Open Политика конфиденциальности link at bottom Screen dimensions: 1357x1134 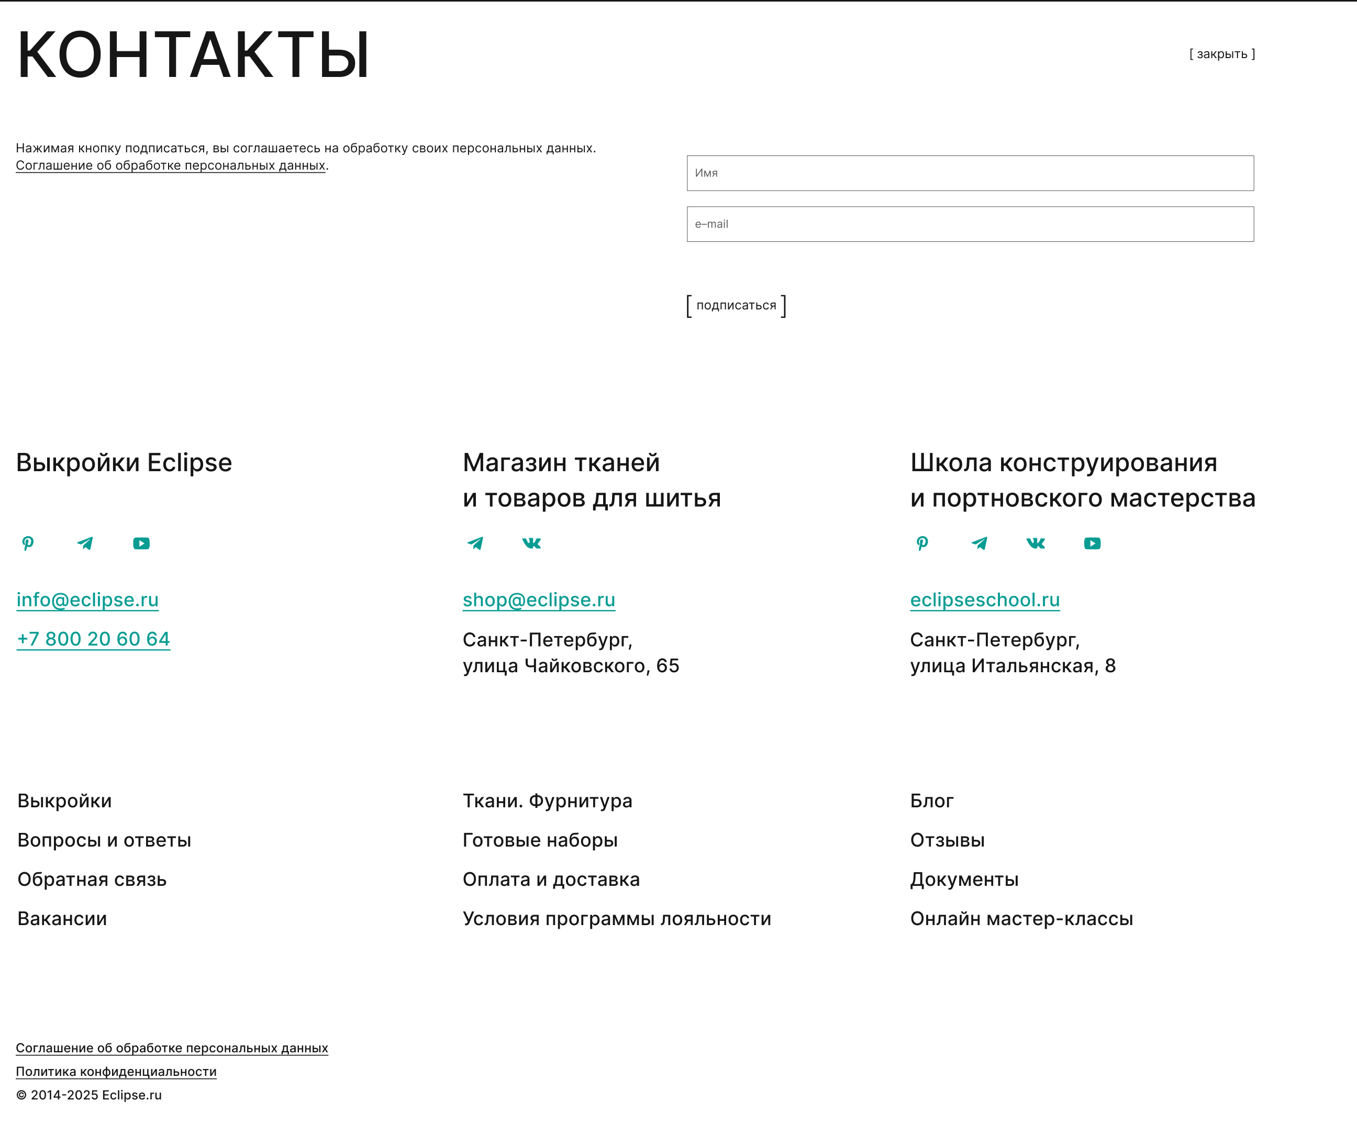pyautogui.click(x=116, y=1071)
